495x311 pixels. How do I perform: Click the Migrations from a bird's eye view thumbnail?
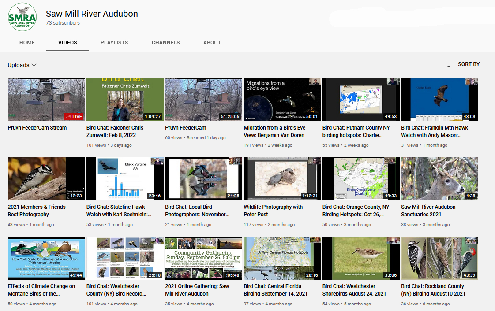pos(282,100)
